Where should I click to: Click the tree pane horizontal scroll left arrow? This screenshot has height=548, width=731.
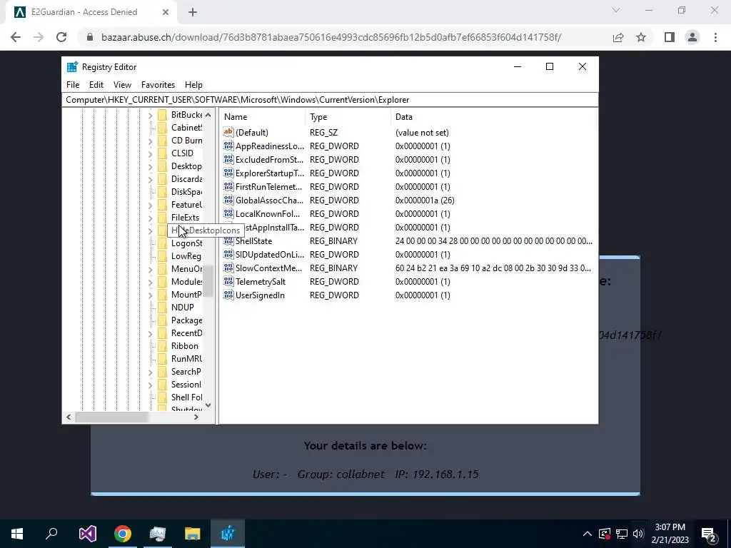69,417
